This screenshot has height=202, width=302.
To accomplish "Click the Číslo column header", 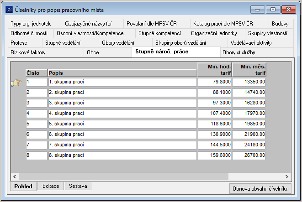I will tap(37, 73).
